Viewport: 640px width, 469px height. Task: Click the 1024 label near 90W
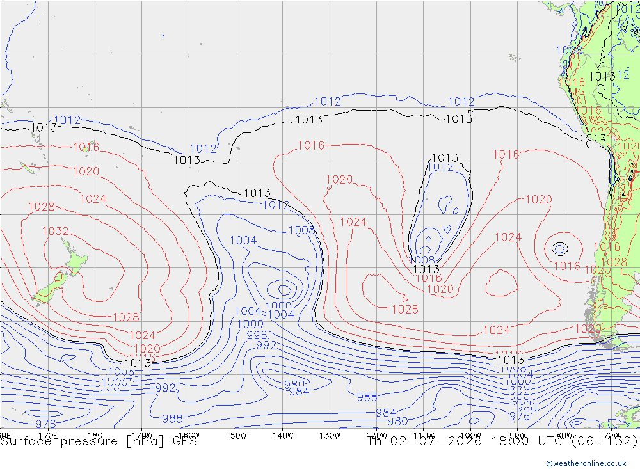(508, 237)
